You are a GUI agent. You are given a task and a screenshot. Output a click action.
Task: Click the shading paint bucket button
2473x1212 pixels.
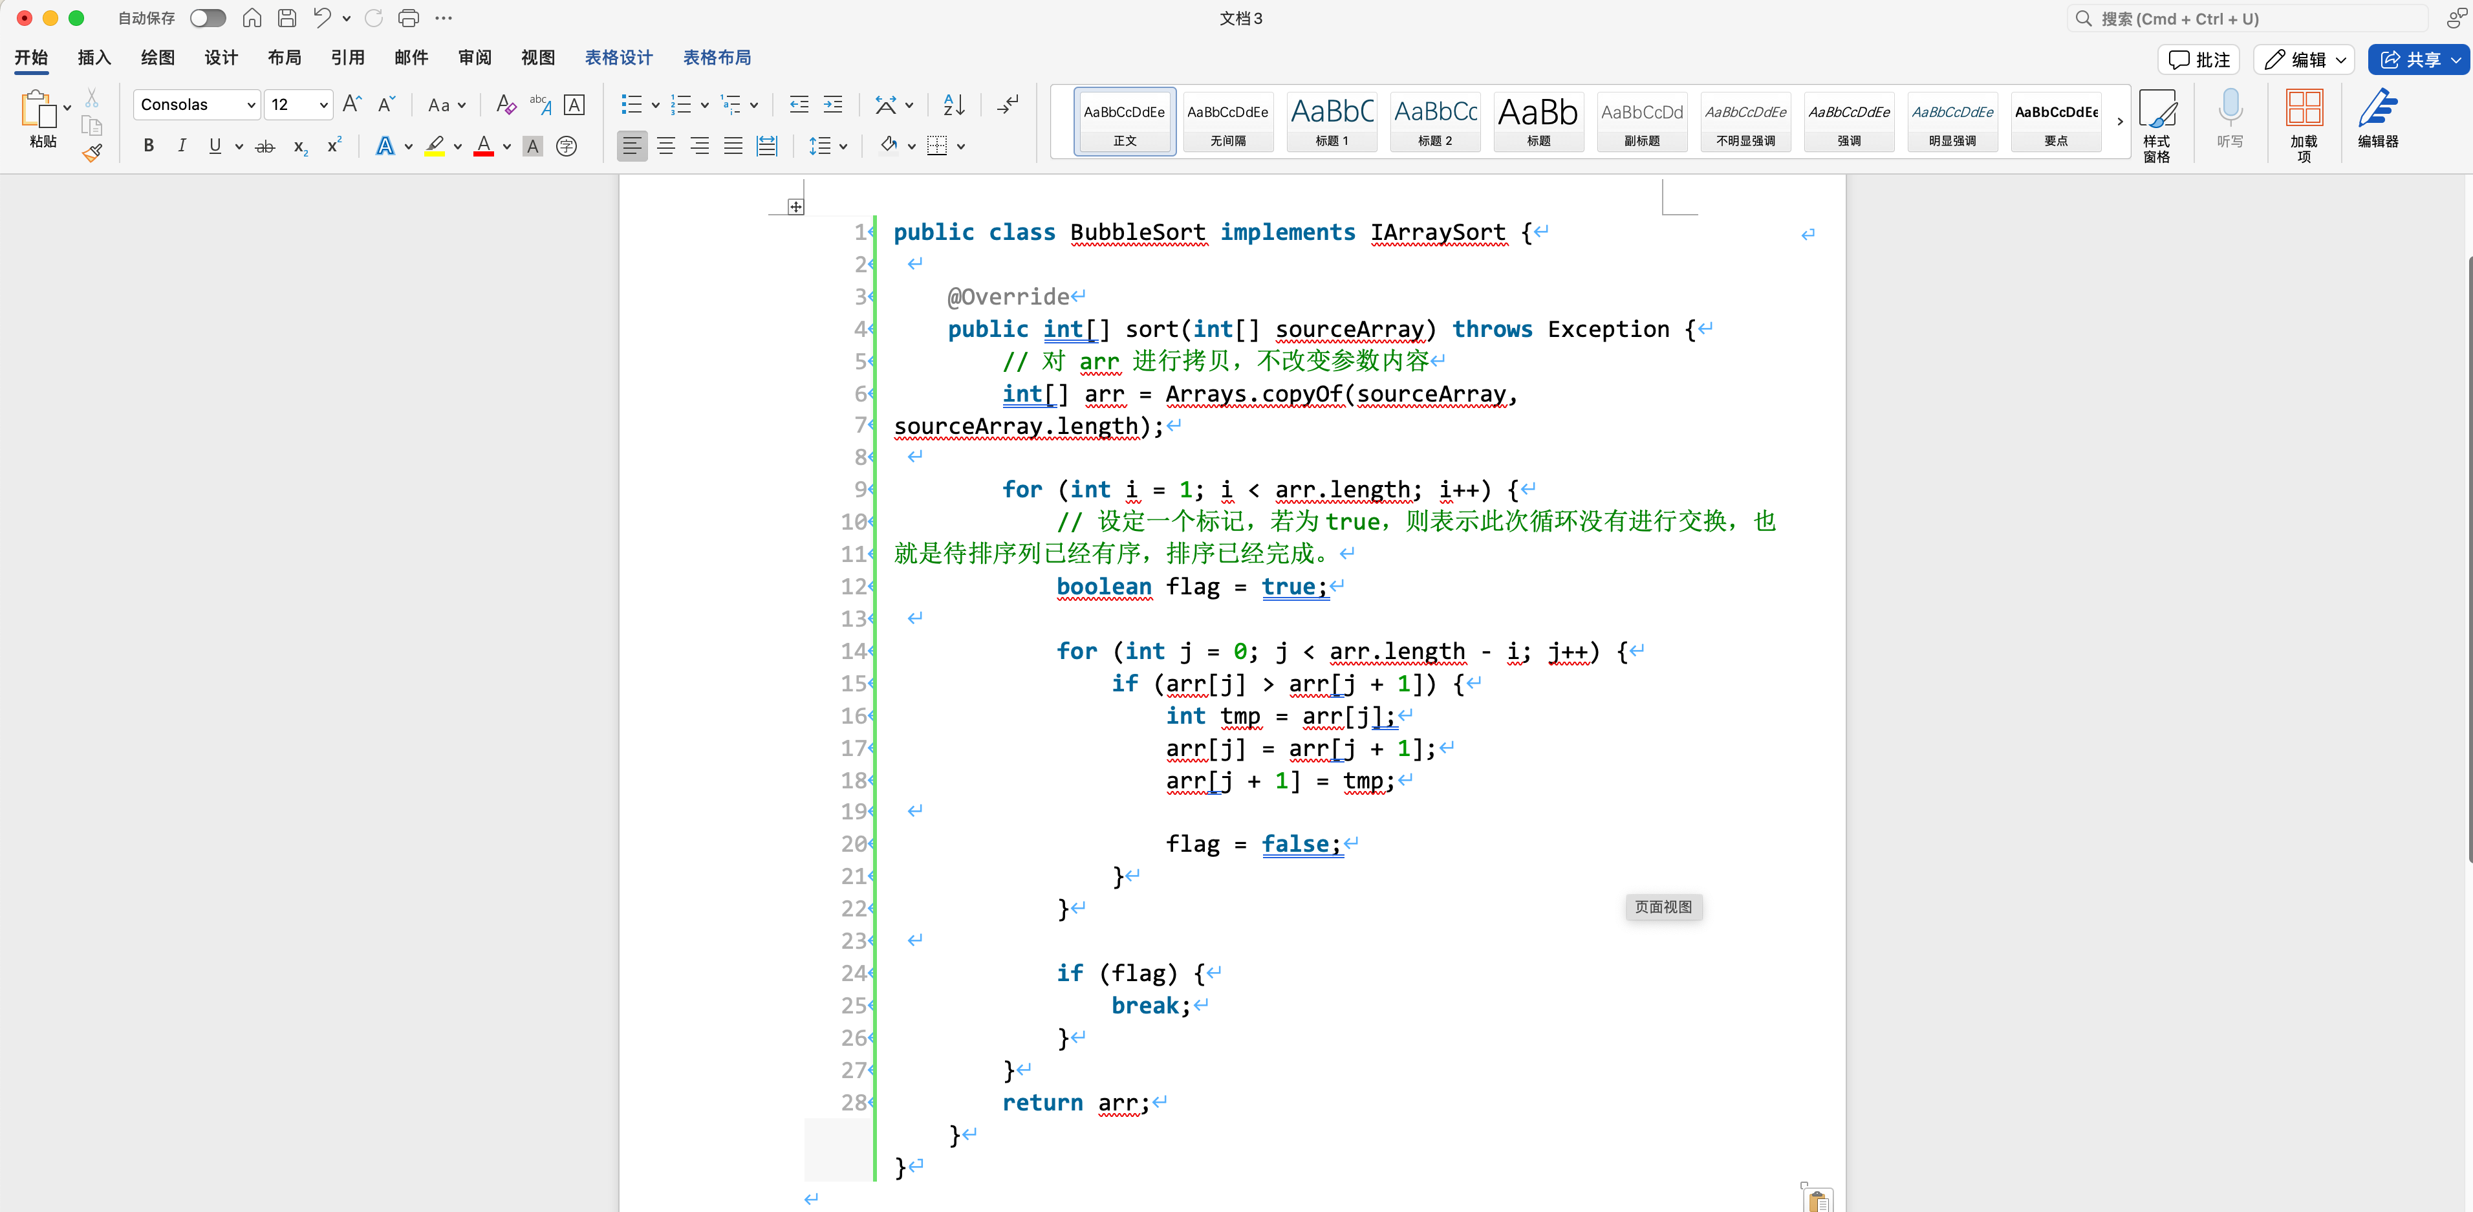click(889, 146)
